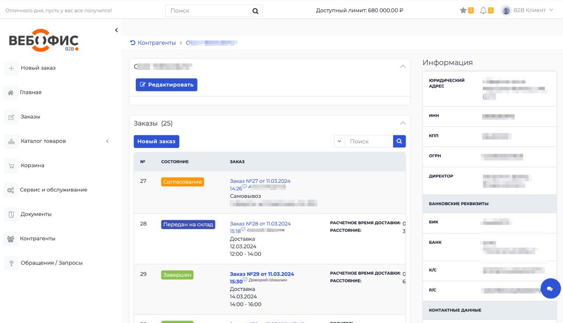This screenshot has width=563, height=323.
Task: Open the bell notifications icon
Action: click(x=483, y=11)
